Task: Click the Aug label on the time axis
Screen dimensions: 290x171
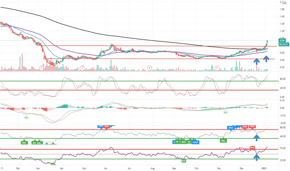Action: point(152,169)
